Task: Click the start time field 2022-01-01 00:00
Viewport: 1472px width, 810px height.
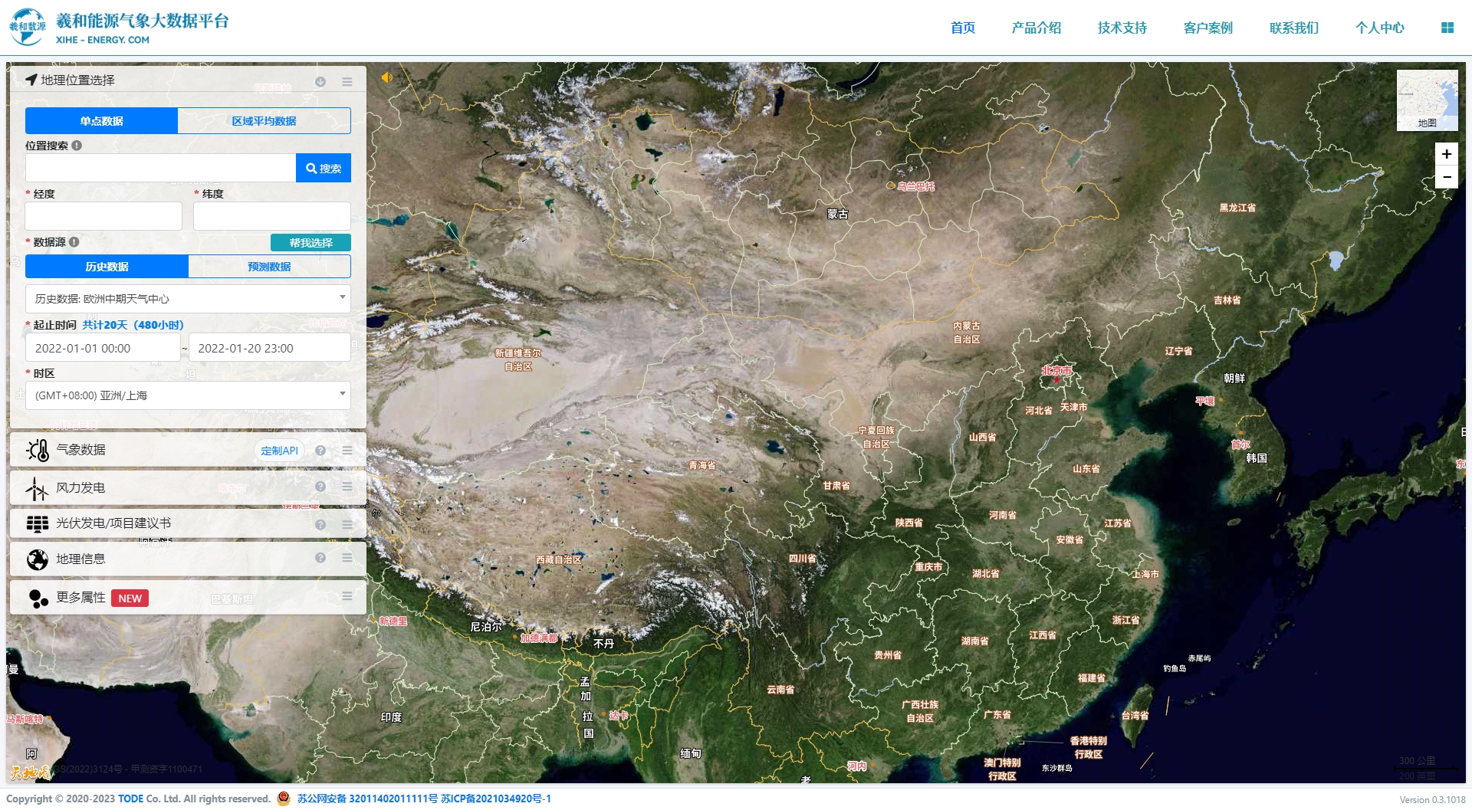Action: click(103, 348)
